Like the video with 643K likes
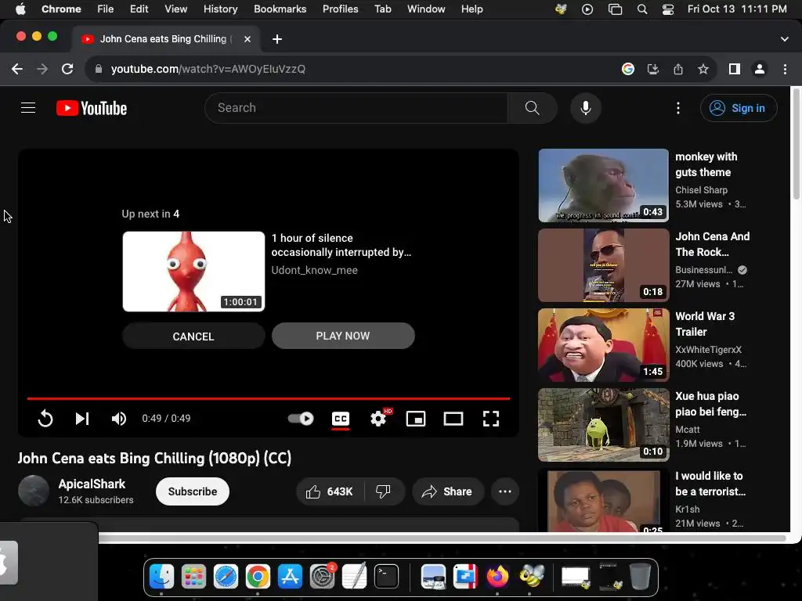The height and width of the screenshot is (601, 802). pyautogui.click(x=330, y=491)
